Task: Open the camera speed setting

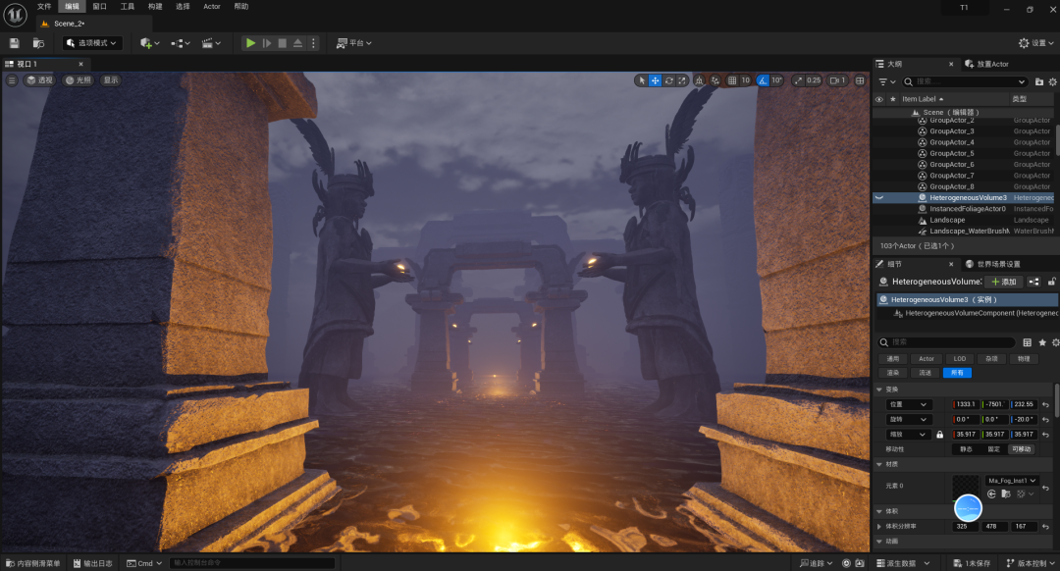Action: click(x=837, y=80)
